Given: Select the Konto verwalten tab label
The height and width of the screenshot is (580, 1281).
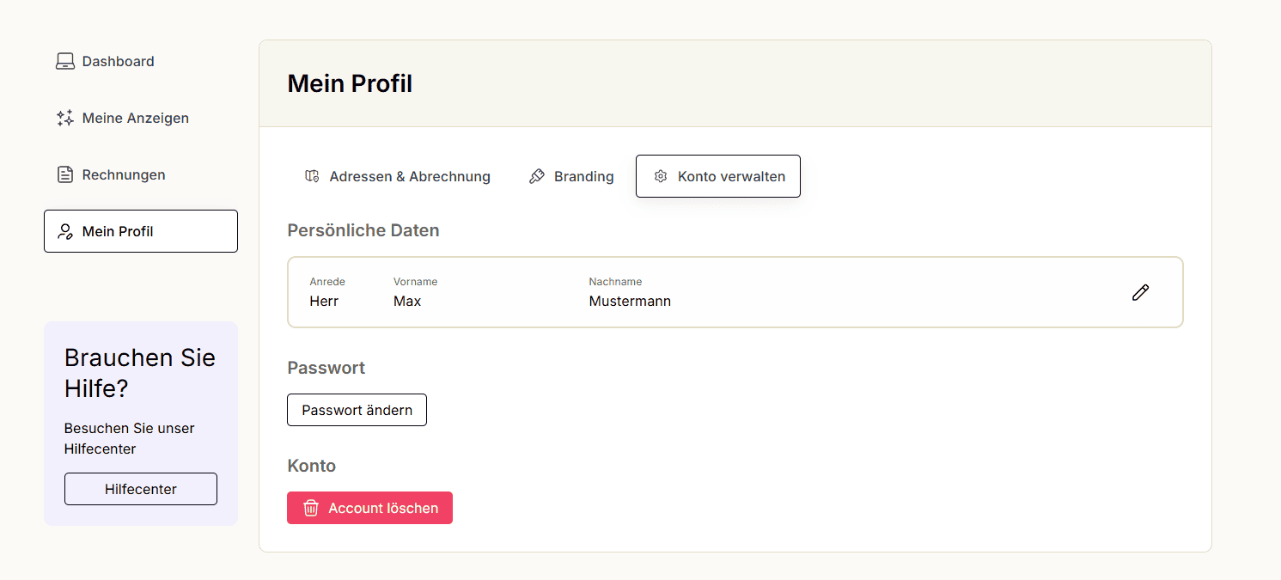Looking at the screenshot, I should coord(731,176).
